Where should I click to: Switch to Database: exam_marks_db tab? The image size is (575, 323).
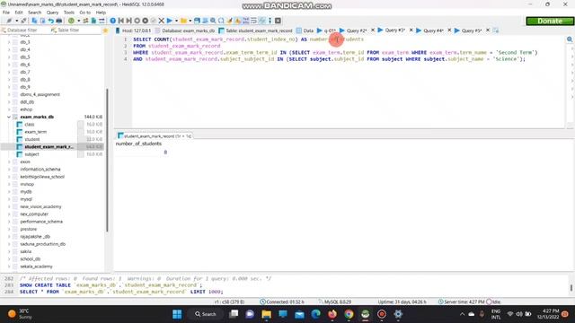[185, 31]
